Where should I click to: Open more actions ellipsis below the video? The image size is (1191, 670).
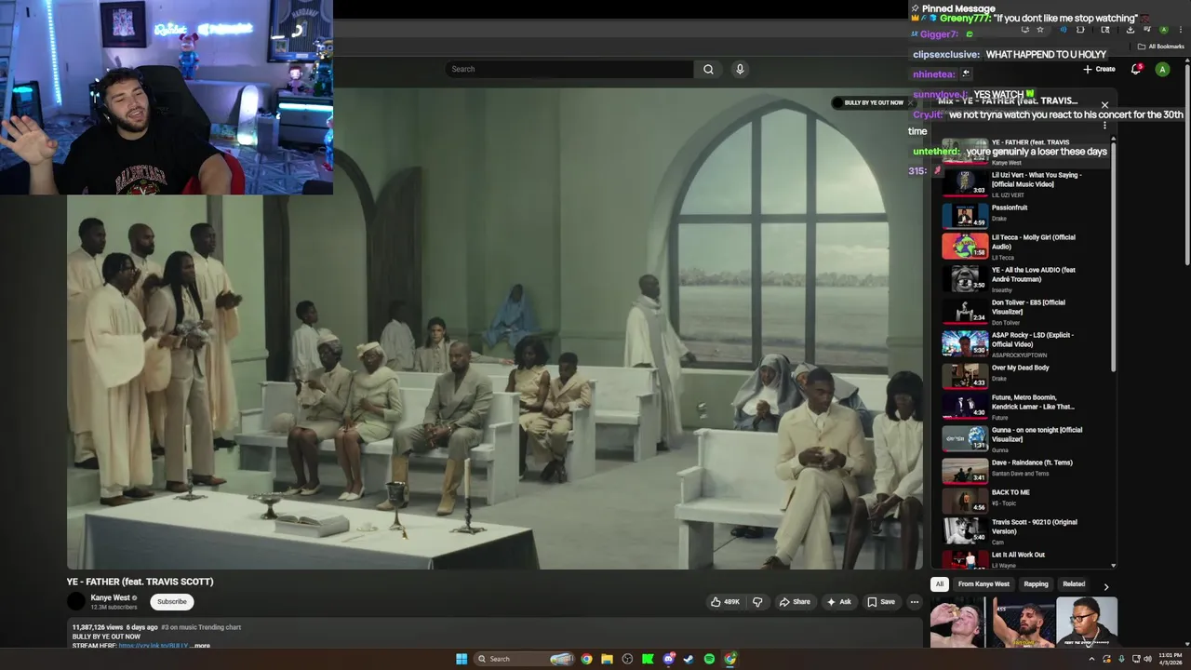pyautogui.click(x=914, y=602)
